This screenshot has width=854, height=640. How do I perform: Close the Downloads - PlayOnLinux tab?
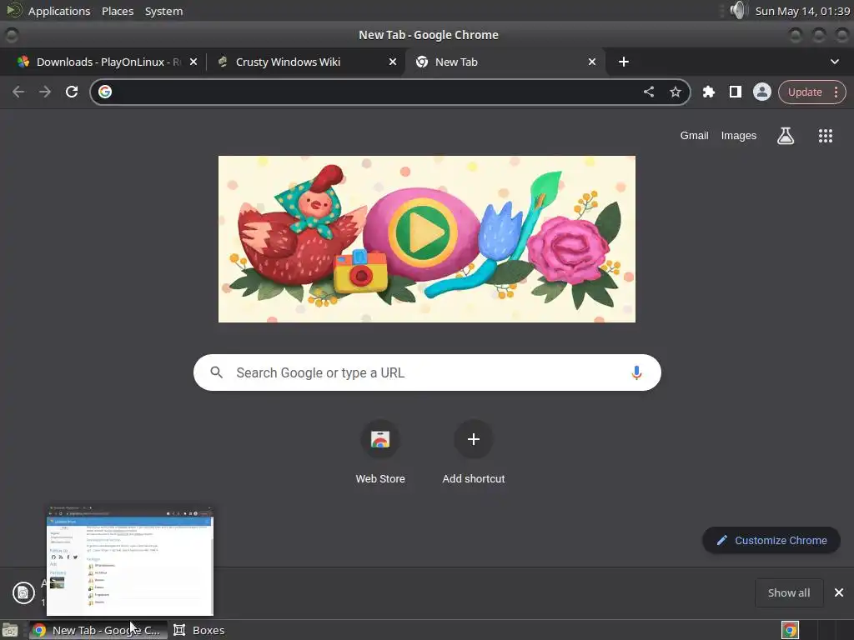pos(193,62)
